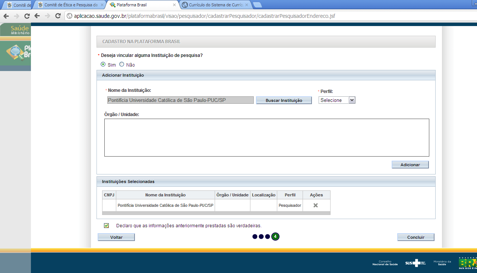Open a new browser tab
The image size is (477, 273).
257,5
